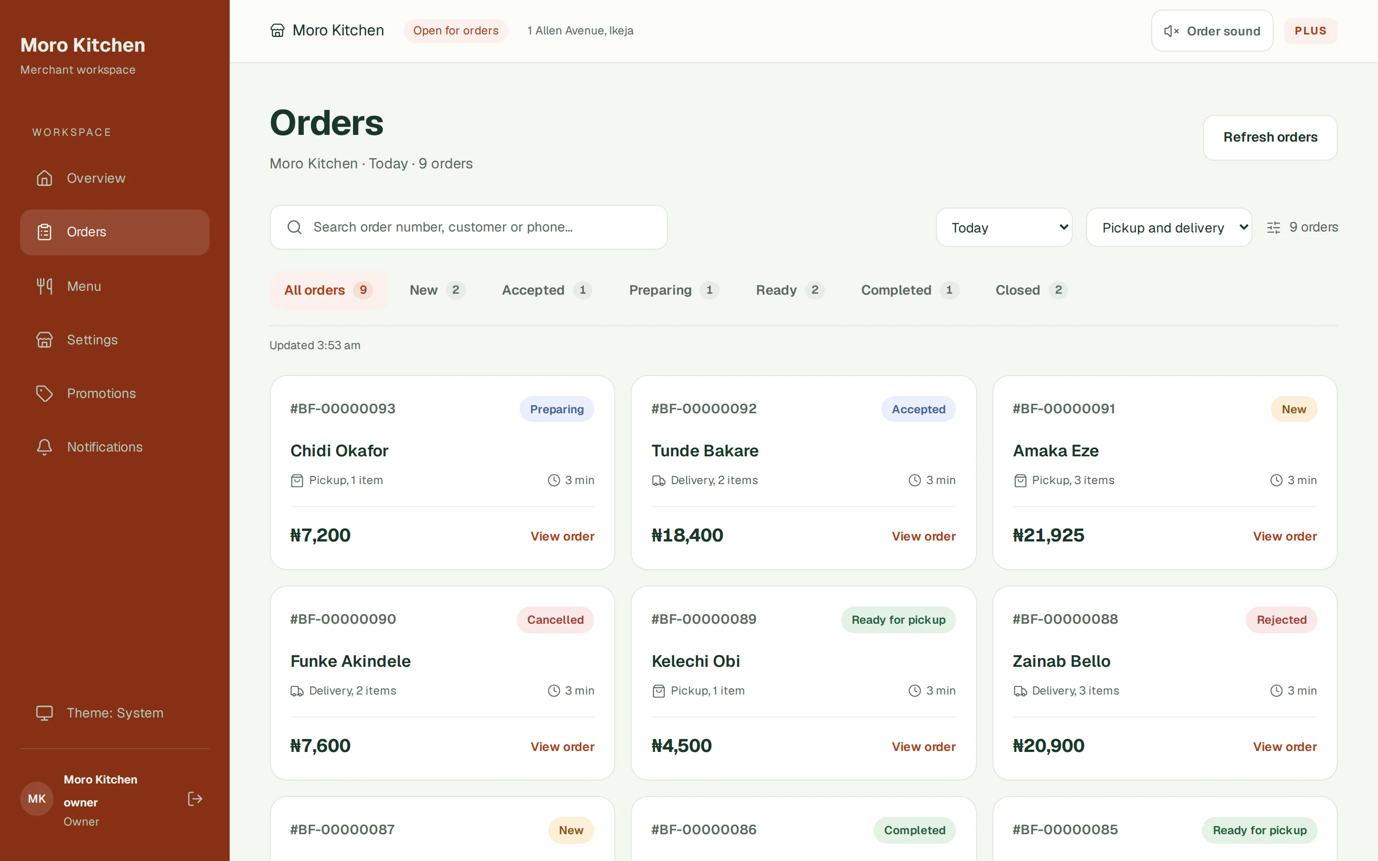Screen dimensions: 1378x861
Task: Click the Completed badge on #BF-00000086
Action: click(x=914, y=830)
